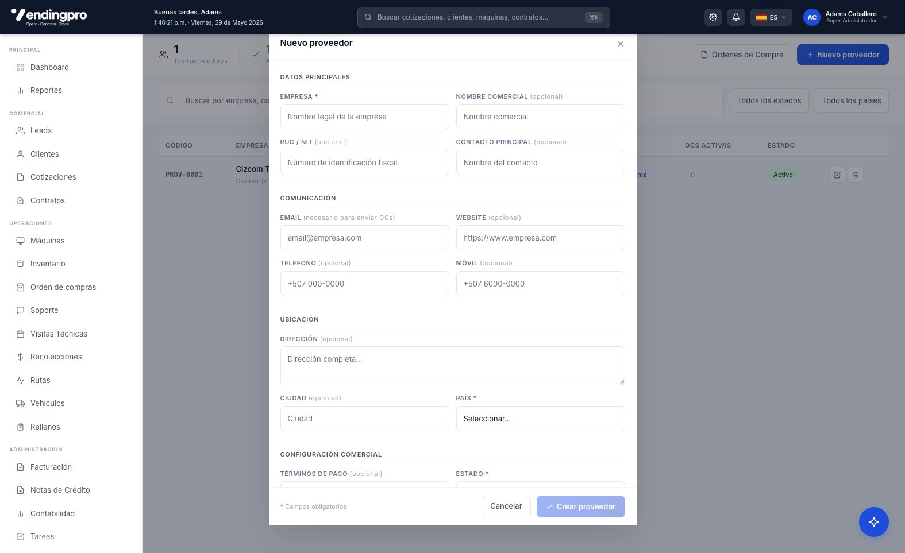This screenshot has width=905, height=553.
Task: Click the blue Nuevo proveedor button
Action: [x=843, y=55]
